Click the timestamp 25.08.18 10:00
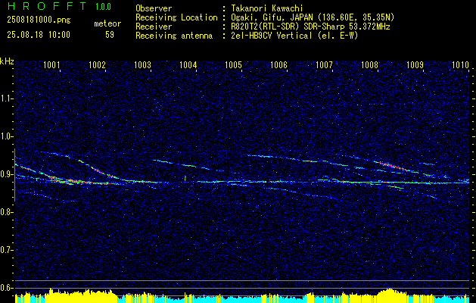 [39, 35]
